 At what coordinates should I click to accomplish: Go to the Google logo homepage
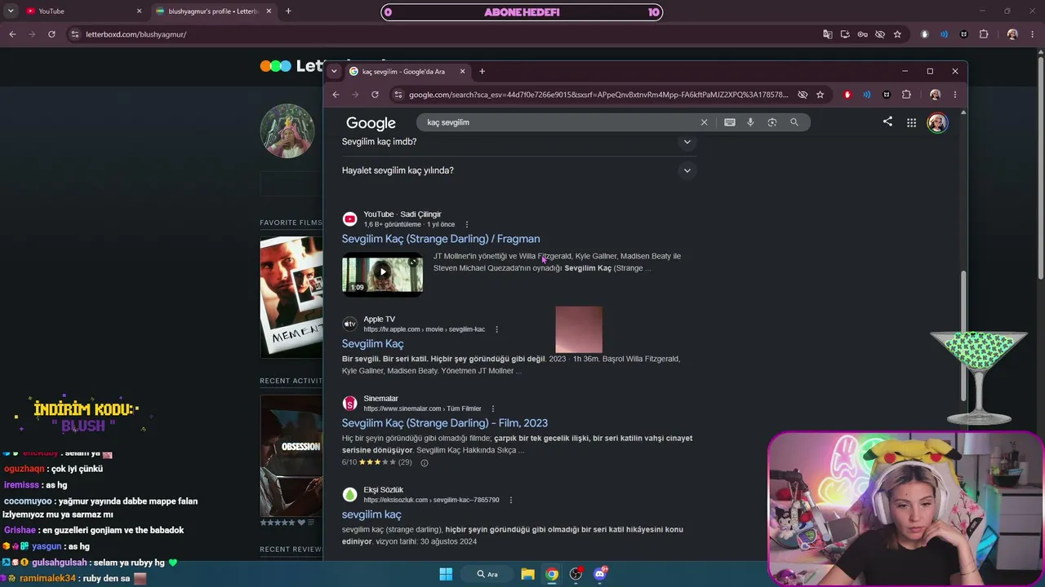tap(371, 123)
